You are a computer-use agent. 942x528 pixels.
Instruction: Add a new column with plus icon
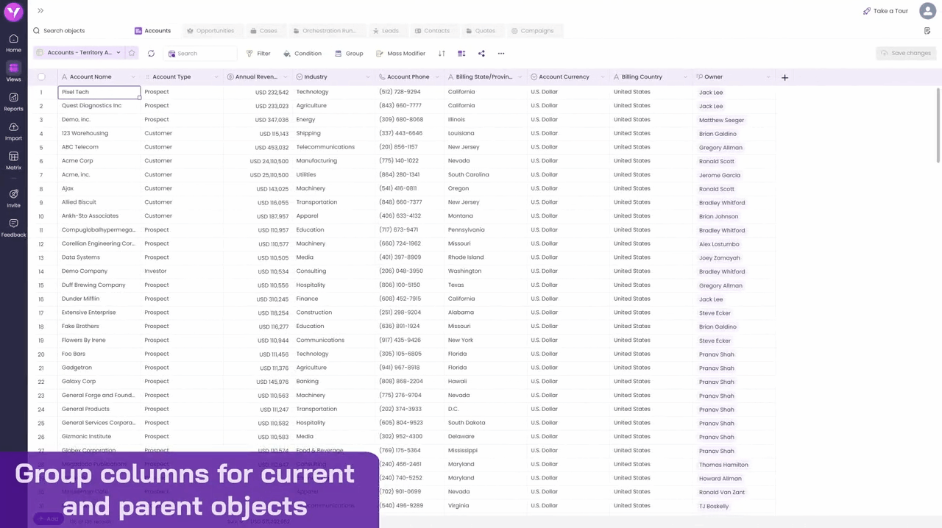pos(785,77)
